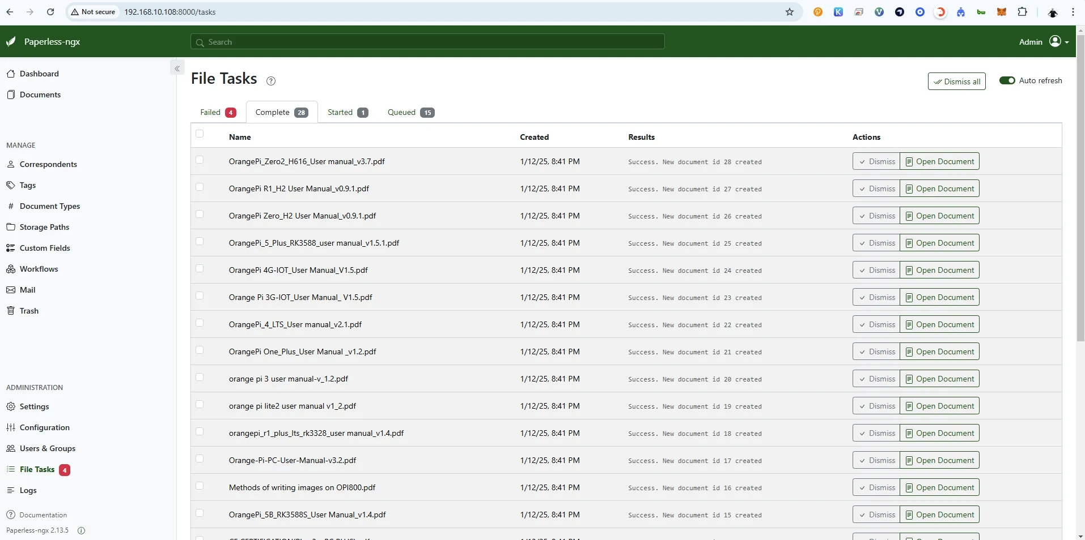Screen dimensions: 1085x540
Task: Check the OrangePi 4G-IOT manual row checkbox
Action: [200, 268]
